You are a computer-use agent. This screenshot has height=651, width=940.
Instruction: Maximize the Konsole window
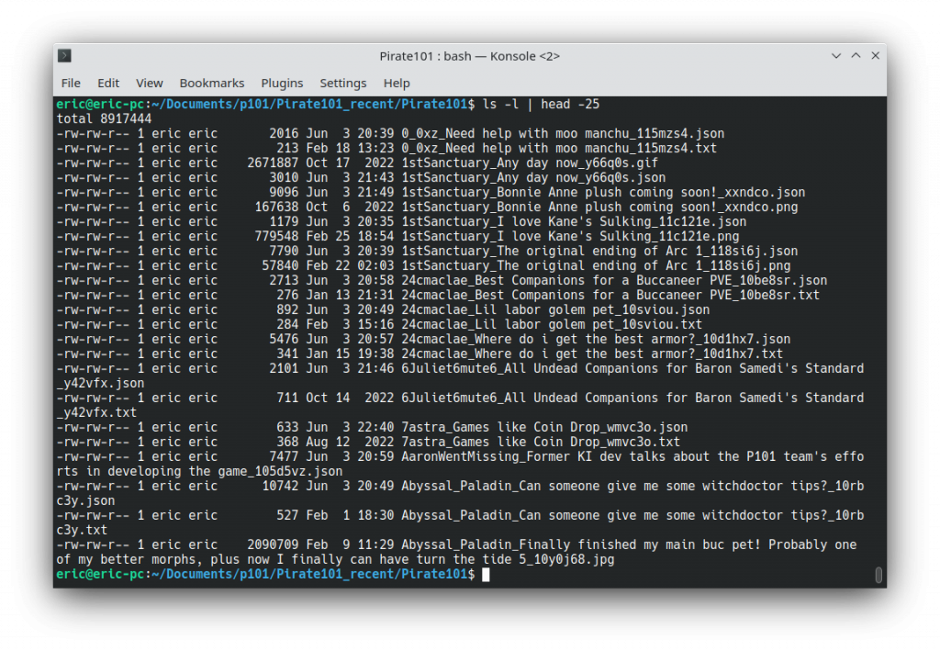click(856, 56)
